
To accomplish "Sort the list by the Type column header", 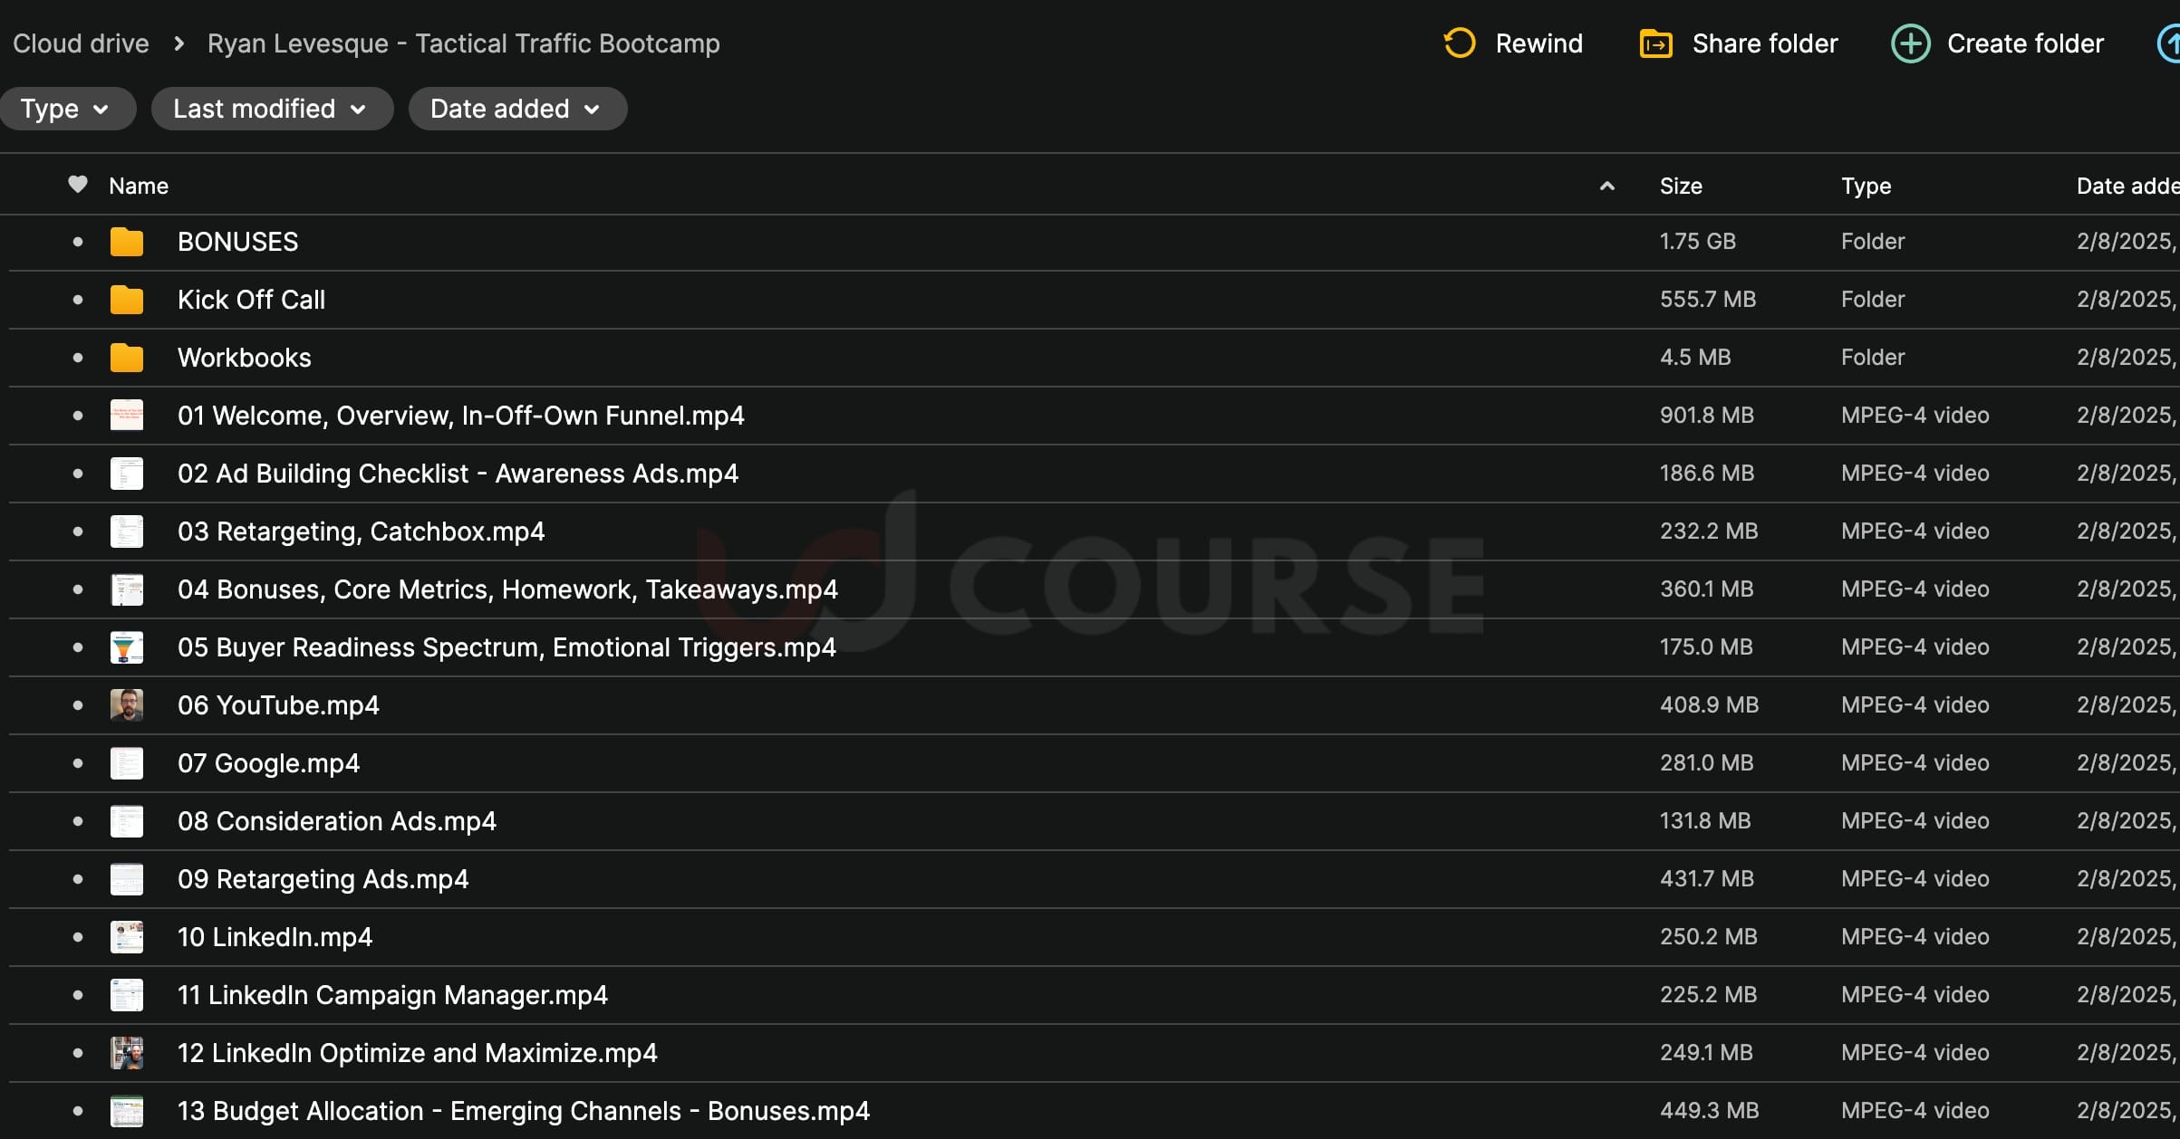I will [x=1866, y=186].
